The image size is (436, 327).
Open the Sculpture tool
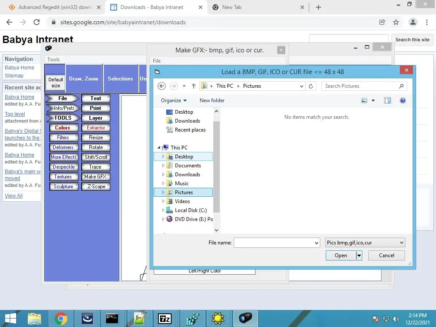tap(64, 186)
